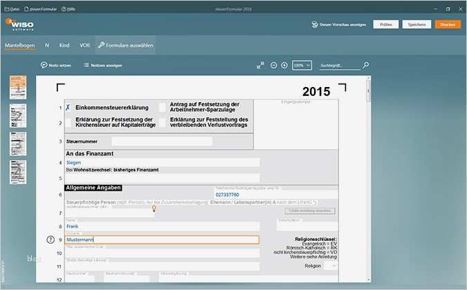The width and height of the screenshot is (467, 290).
Task: Check Erklärung zur Feststellung des Verlustvortrags
Action: coord(163,122)
